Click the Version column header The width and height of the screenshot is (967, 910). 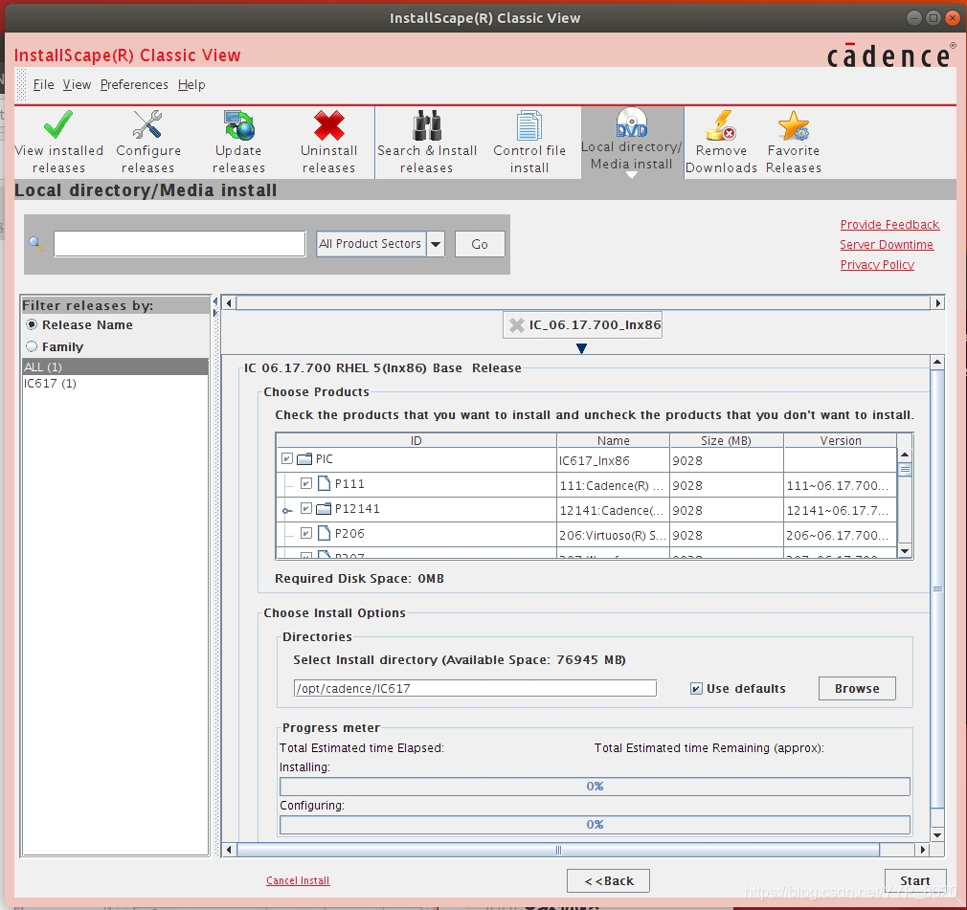pos(840,441)
